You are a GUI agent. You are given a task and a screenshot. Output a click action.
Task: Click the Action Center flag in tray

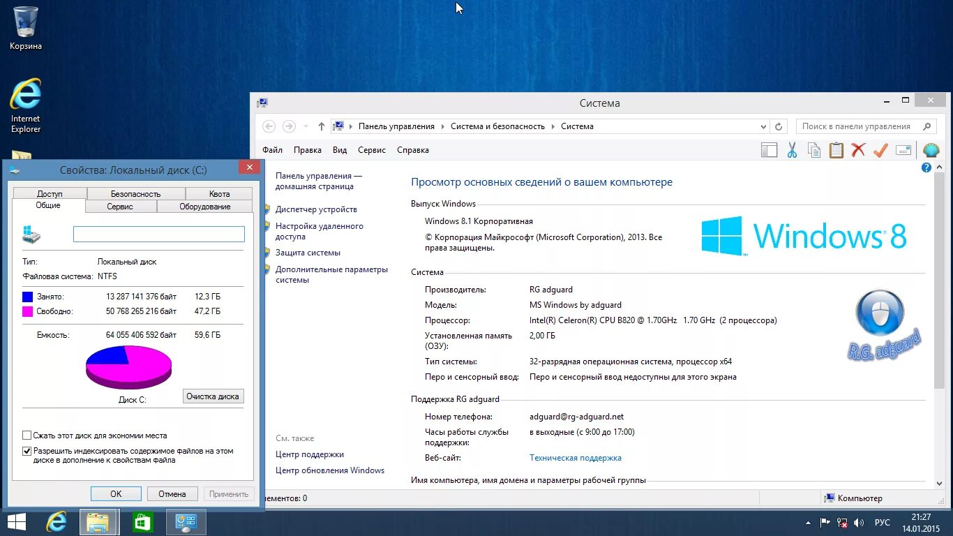click(825, 522)
